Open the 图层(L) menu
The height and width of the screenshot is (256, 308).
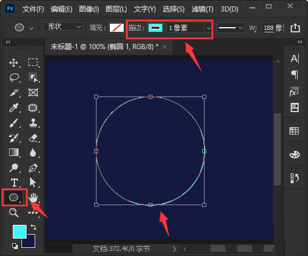(x=116, y=9)
